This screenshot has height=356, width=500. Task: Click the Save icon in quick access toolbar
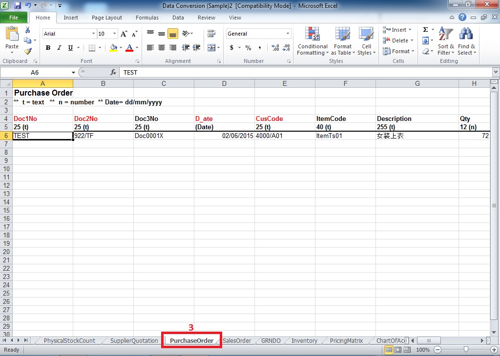(18, 6)
